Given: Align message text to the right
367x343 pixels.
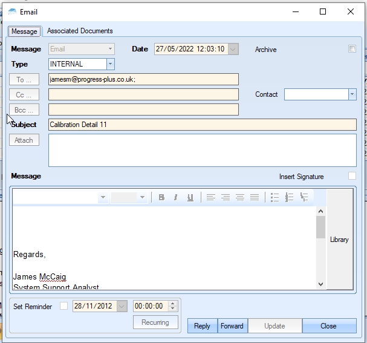Looking at the screenshot, I should 239,197.
